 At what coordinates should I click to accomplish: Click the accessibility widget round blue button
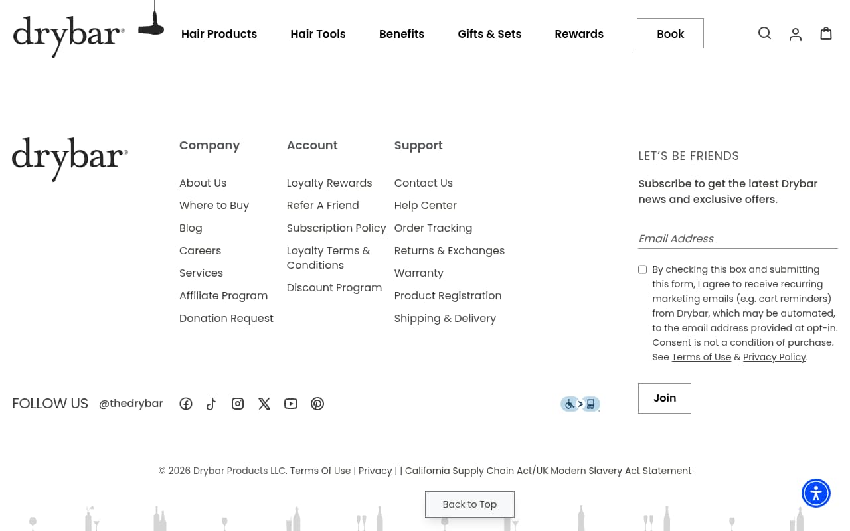pos(816,493)
